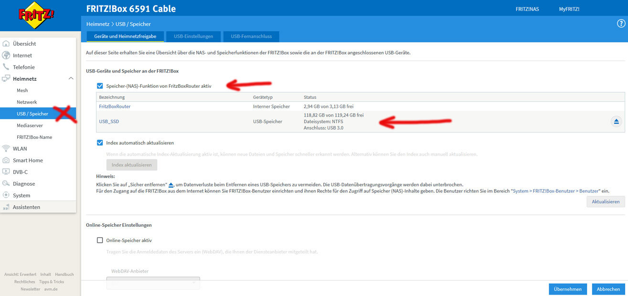Open the WebDAV-Anbieter dropdown
Viewport: 628px width, 296px height.
(x=153, y=283)
